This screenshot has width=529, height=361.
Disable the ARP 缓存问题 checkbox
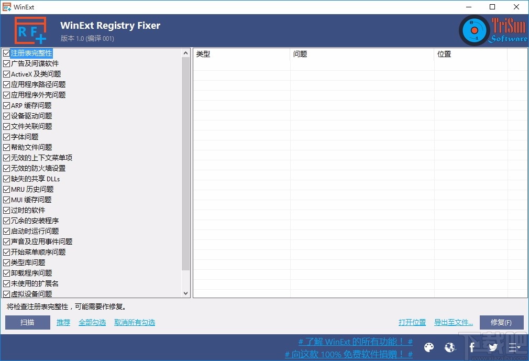pos(6,105)
